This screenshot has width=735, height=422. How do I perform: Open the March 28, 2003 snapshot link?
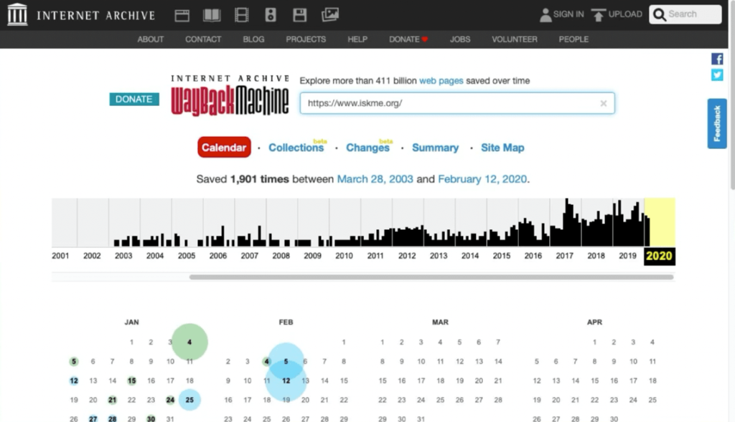click(x=375, y=179)
